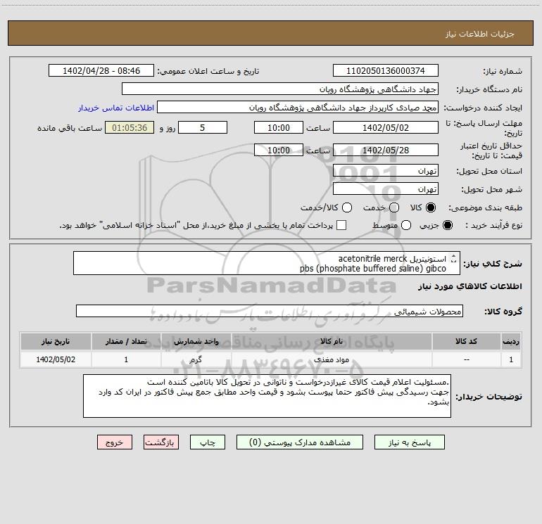This screenshot has width=542, height=524.
Task: Click the خروج exit button
Action: (x=115, y=442)
